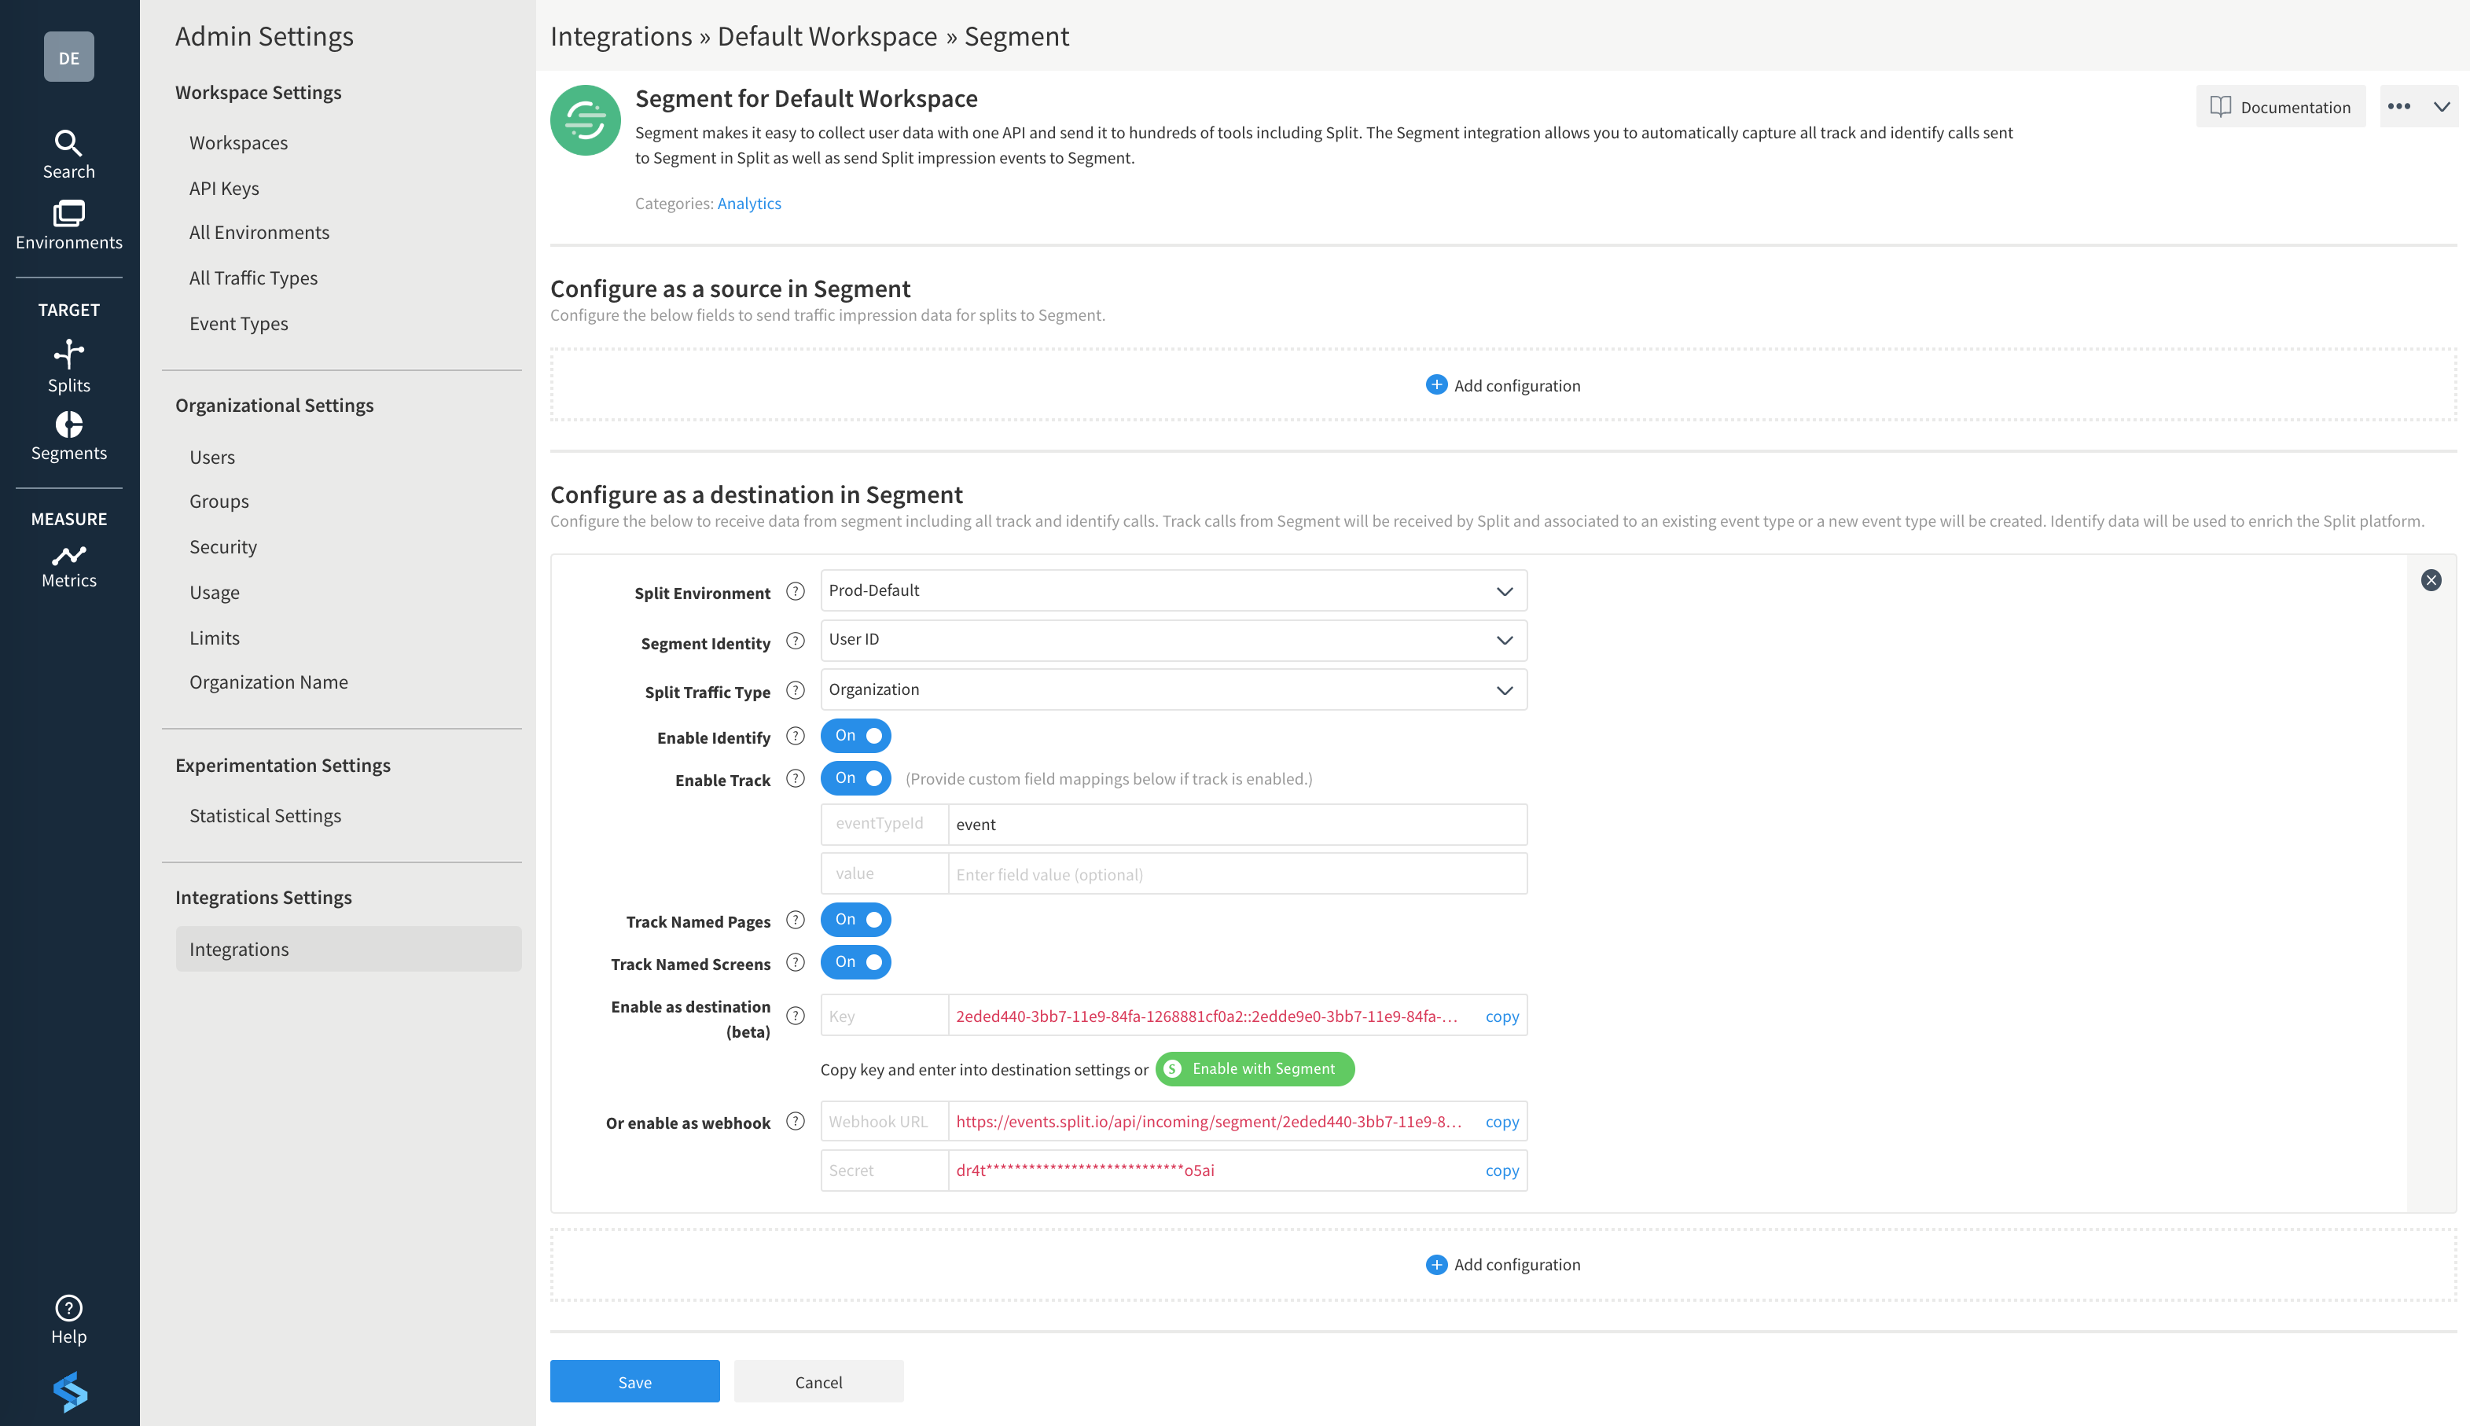Click the DE account avatar
2470x1426 pixels.
coord(68,57)
